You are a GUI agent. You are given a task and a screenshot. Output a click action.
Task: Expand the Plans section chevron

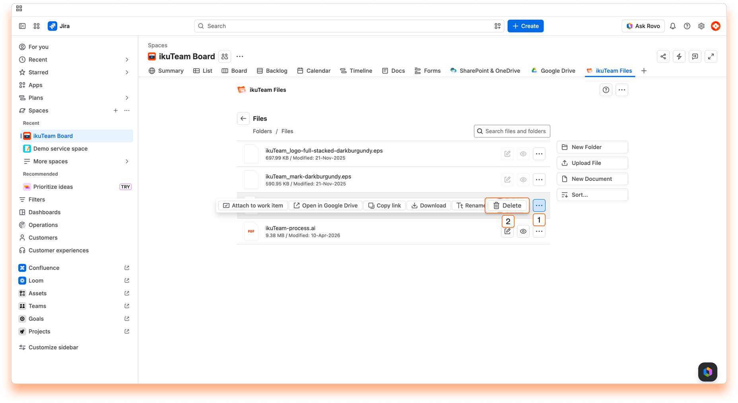pos(127,98)
